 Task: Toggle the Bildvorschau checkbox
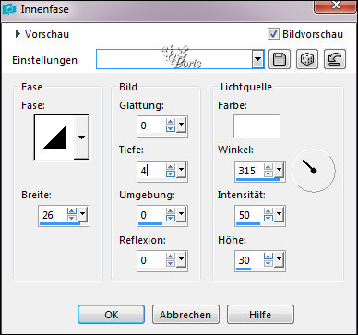point(273,34)
